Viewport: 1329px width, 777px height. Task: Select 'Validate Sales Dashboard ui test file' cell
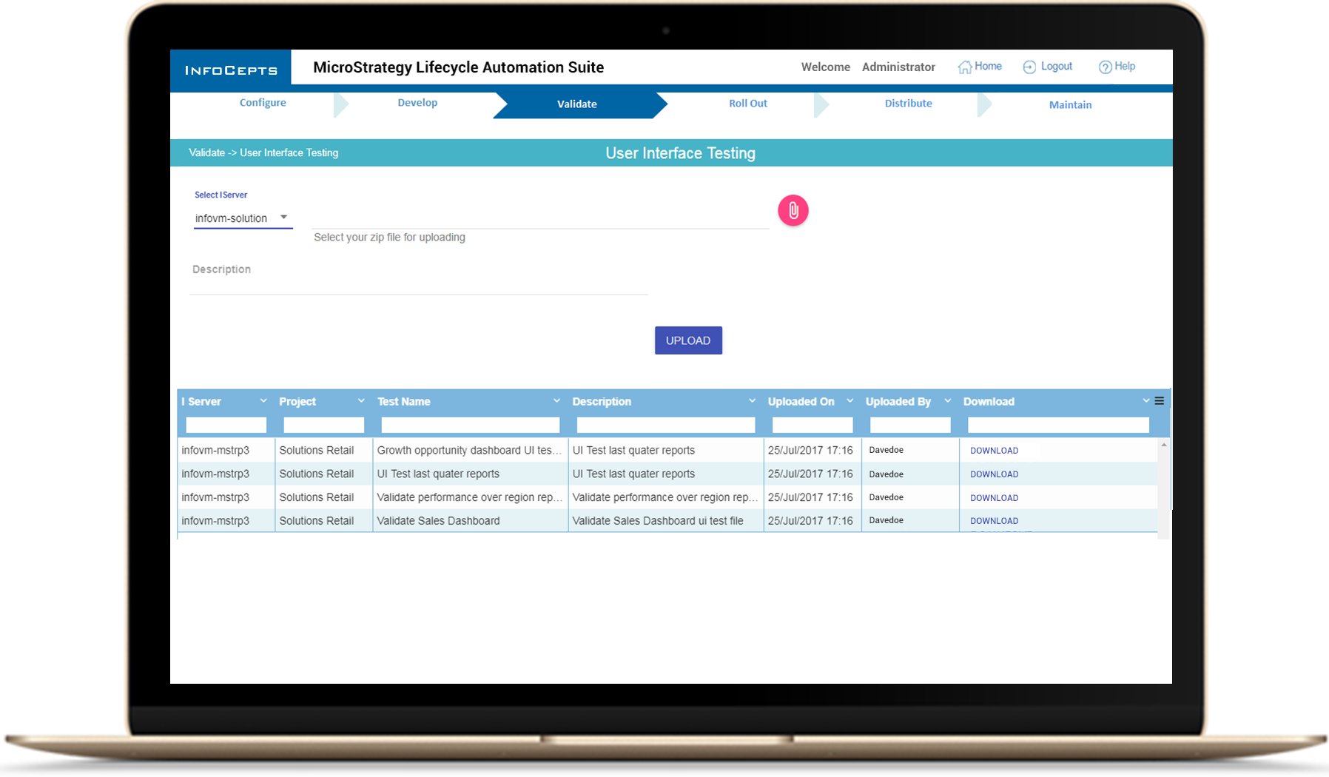coord(665,521)
